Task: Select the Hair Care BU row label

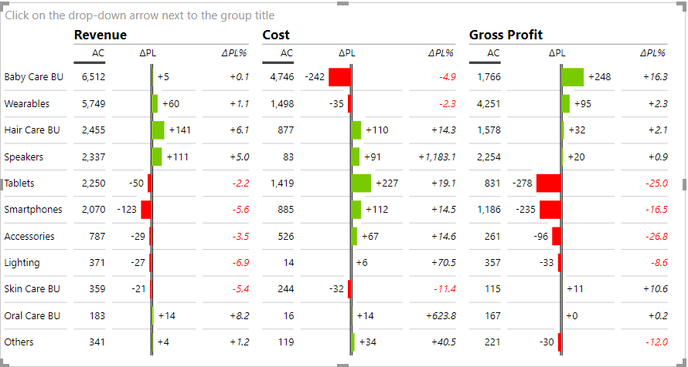Action: (32, 130)
